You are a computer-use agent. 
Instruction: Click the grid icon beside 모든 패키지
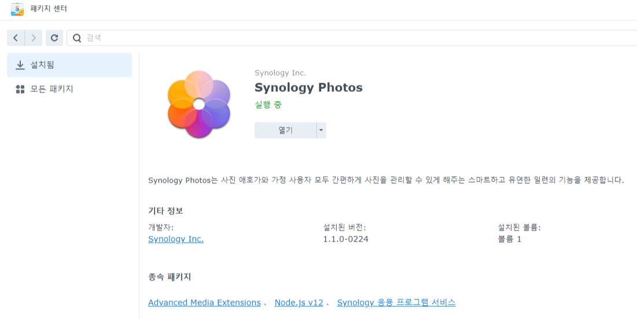click(20, 90)
